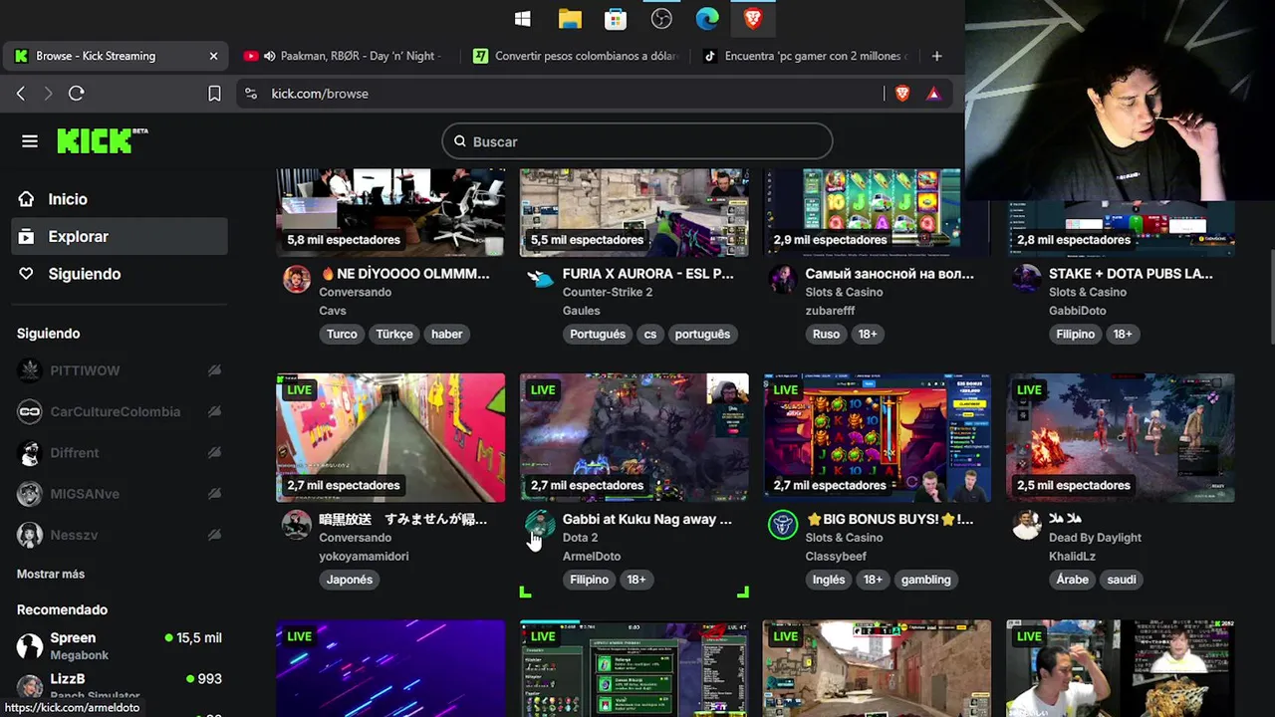This screenshot has width=1275, height=717.
Task: Click GabbiDoto channel avatar
Action: (x=1027, y=279)
